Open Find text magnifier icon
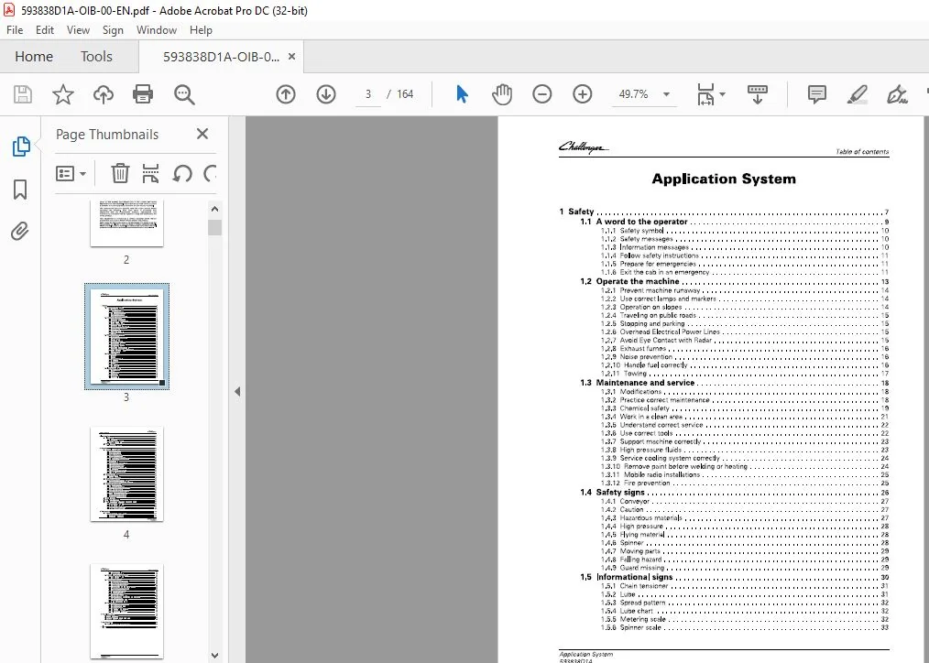The height and width of the screenshot is (663, 929). (184, 94)
